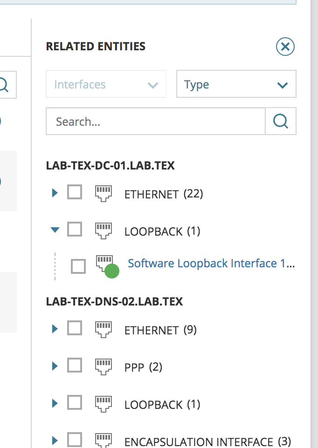Close the Related Entities panel

[x=285, y=47]
